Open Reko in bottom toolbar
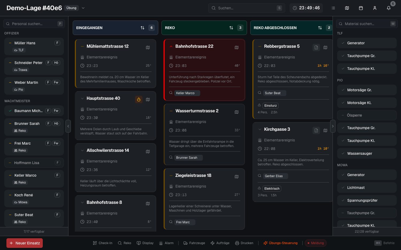This screenshot has width=401, height=250. (125, 243)
